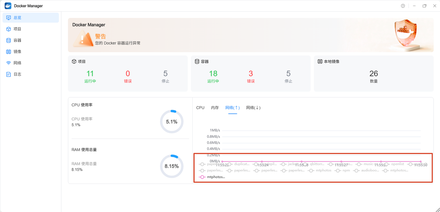
Task: Click the 11:55:24 data point on chart
Action: (x=262, y=161)
